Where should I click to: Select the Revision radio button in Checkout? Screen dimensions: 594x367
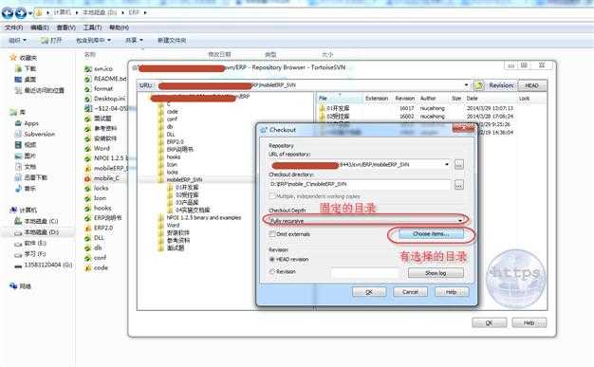coord(272,271)
